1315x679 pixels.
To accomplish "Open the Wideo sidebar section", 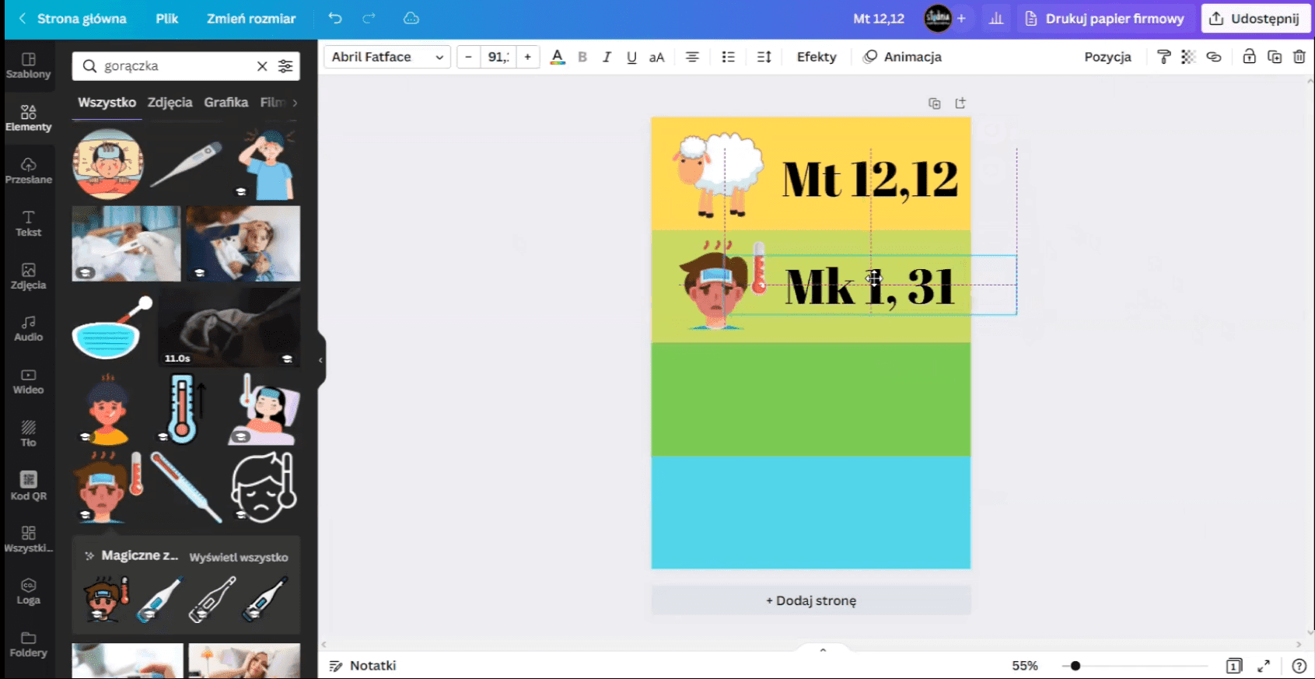I will tap(29, 381).
